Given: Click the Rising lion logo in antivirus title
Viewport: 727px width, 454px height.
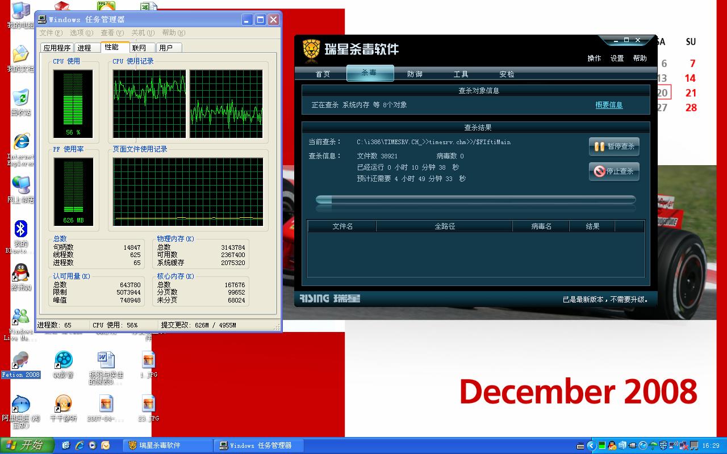Looking at the screenshot, I should (x=311, y=49).
